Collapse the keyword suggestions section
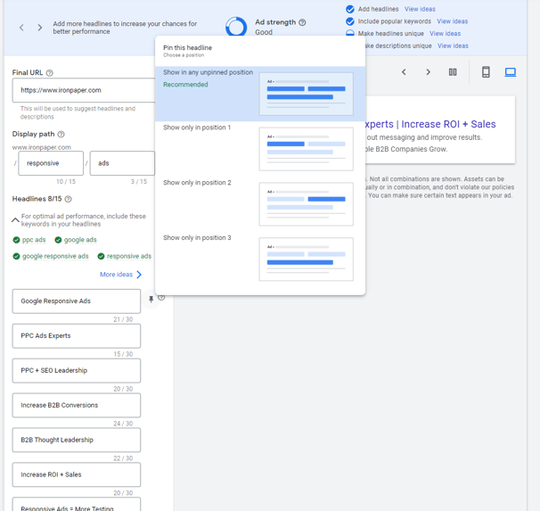This screenshot has width=540, height=511. (x=15, y=220)
